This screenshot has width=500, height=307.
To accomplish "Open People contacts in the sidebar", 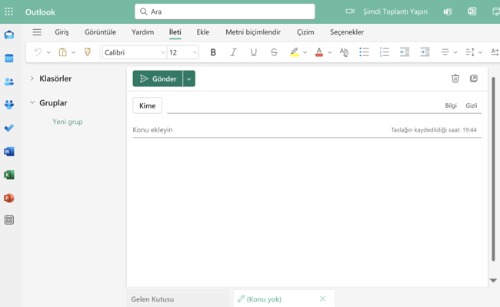I will (x=9, y=82).
